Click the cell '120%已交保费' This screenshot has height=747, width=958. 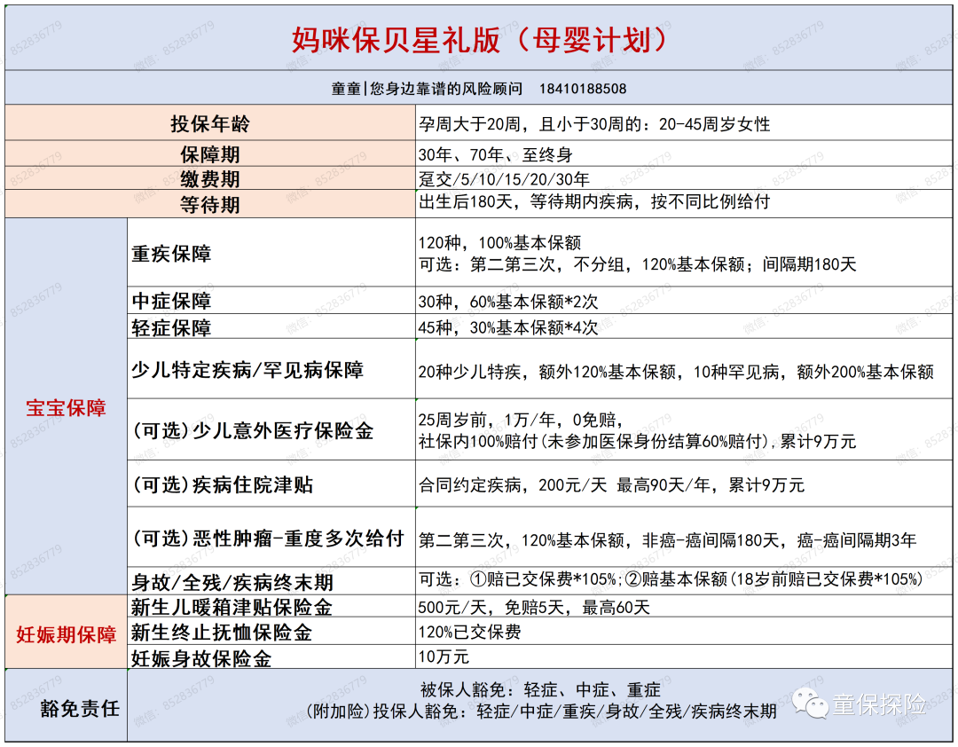click(x=684, y=630)
